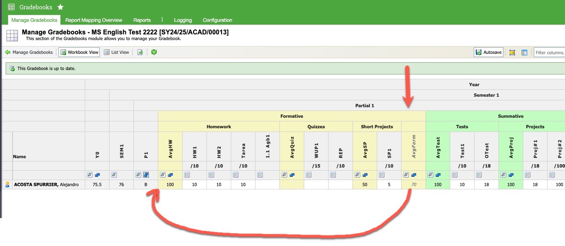This screenshot has height=246, width=565.
Task: Click the blue stacked-windows icon under P1
Action: [146, 175]
